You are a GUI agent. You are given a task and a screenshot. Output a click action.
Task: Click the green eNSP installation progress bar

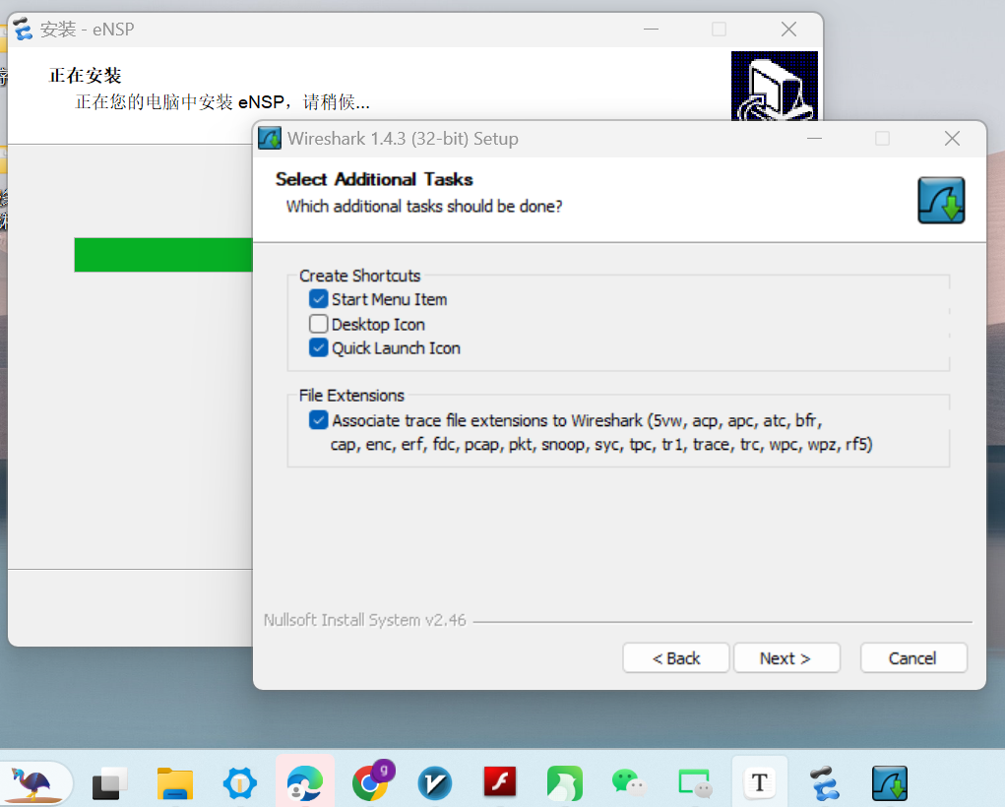point(162,254)
